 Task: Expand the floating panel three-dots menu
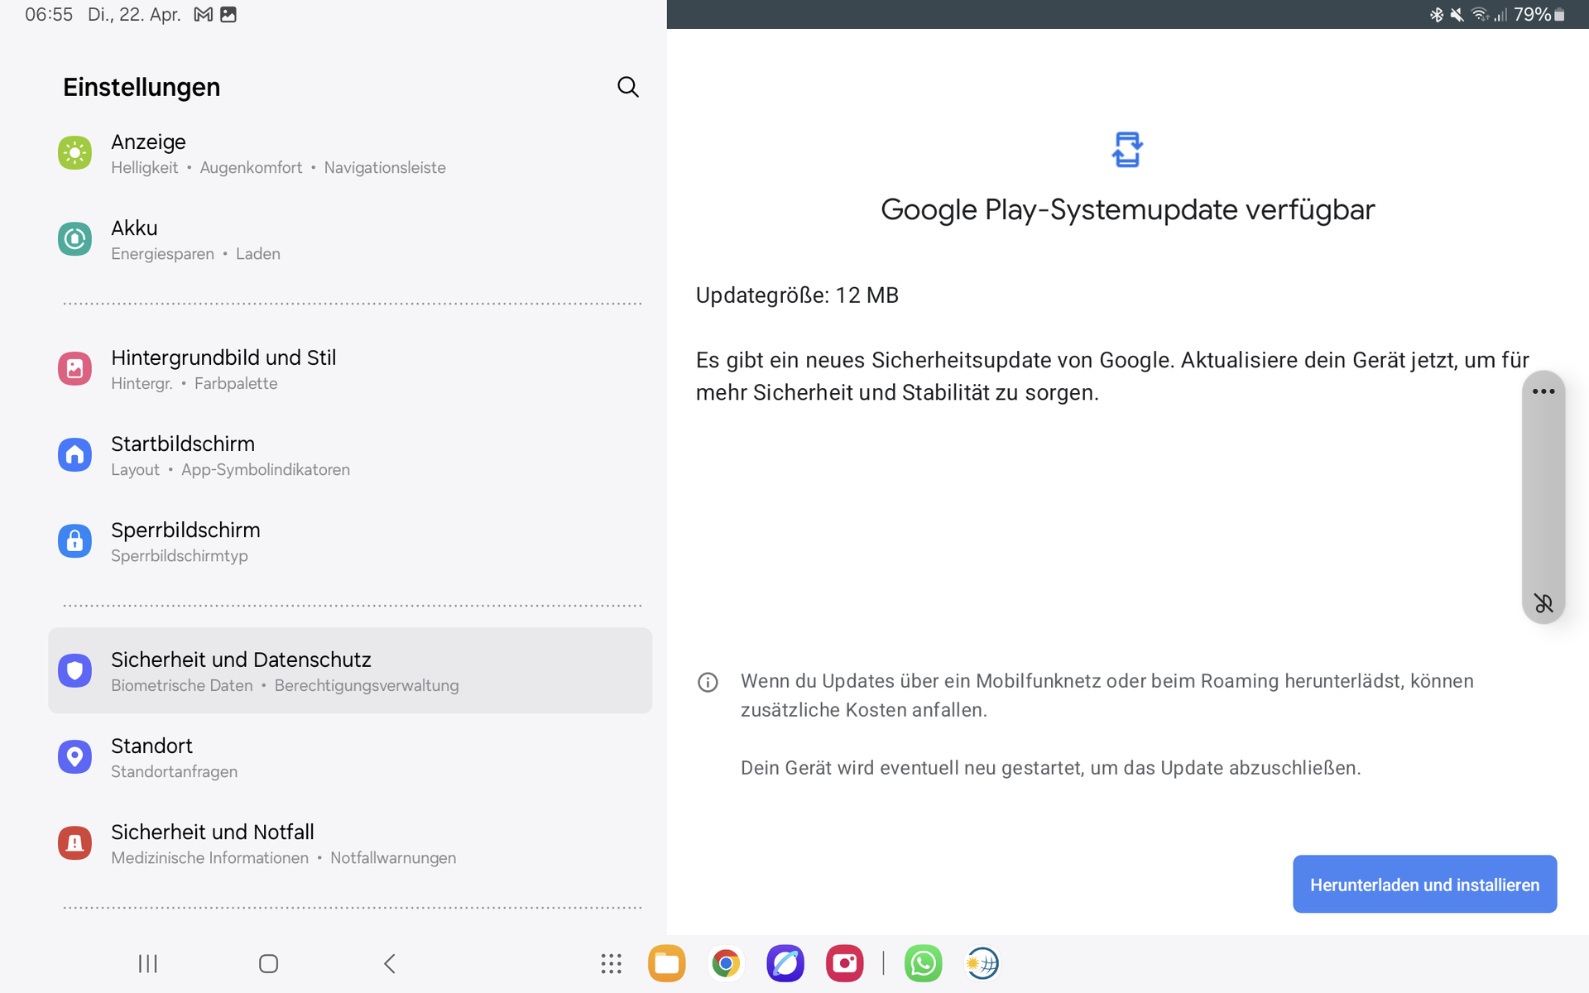(x=1543, y=391)
